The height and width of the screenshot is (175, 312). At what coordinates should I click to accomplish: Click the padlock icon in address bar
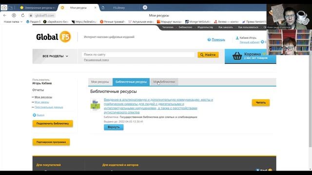click(31, 15)
